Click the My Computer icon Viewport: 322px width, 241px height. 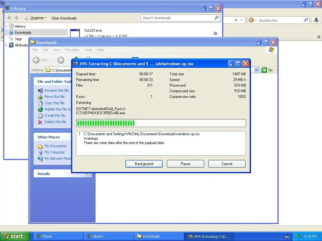coord(40,153)
